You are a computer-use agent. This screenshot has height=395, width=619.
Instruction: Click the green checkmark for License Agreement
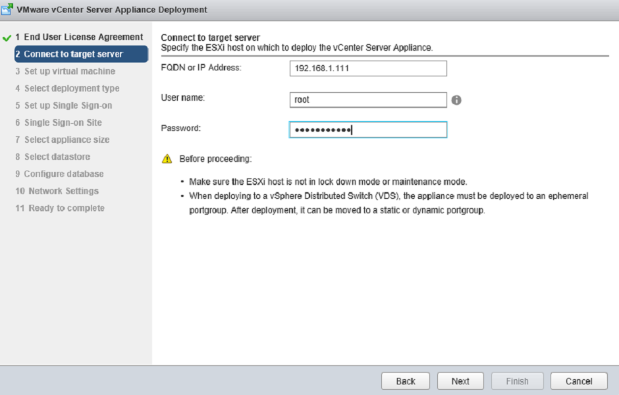(x=7, y=38)
